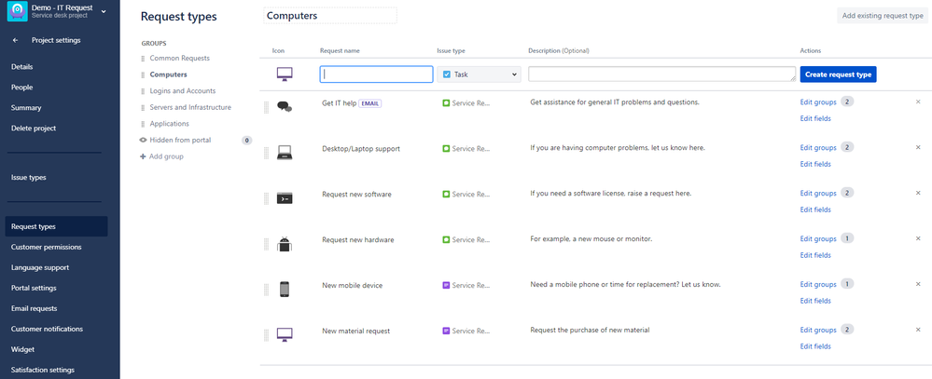
Task: Click the back arrow beside Project settings
Action: [16, 40]
